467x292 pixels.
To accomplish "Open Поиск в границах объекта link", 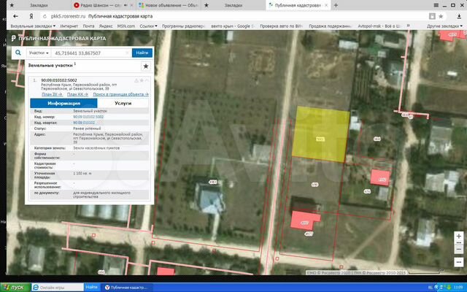I will [x=120, y=94].
